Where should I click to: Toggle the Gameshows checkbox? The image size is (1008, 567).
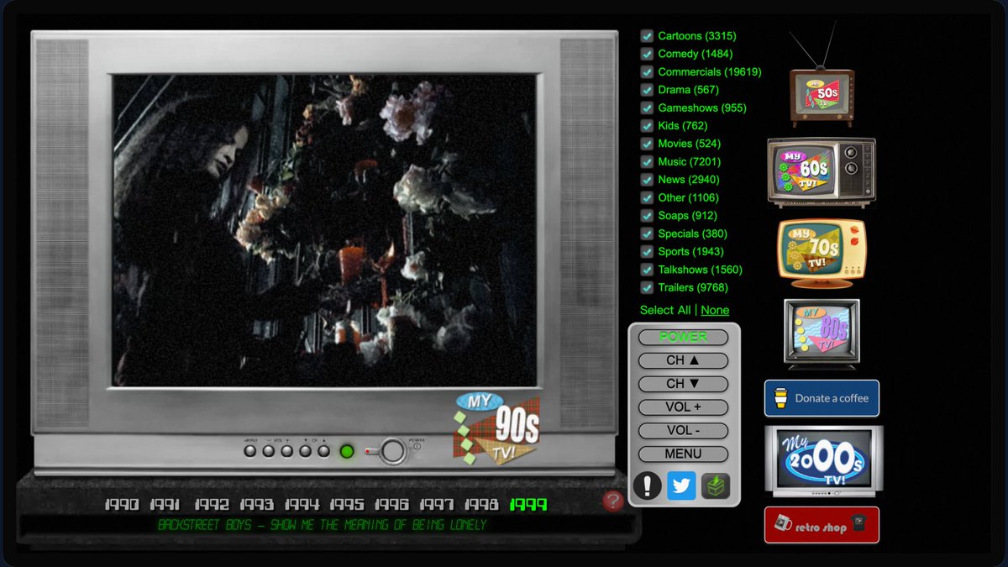coord(647,108)
